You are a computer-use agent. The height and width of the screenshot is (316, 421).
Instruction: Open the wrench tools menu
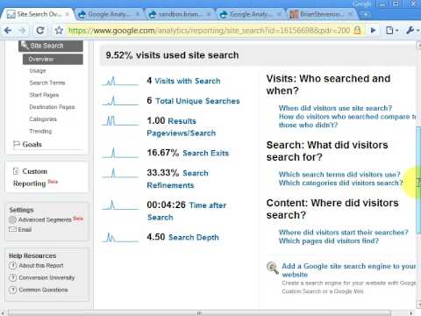(x=411, y=30)
